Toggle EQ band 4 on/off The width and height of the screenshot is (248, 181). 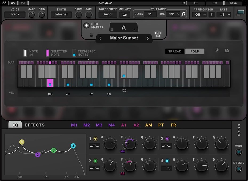[167, 161]
